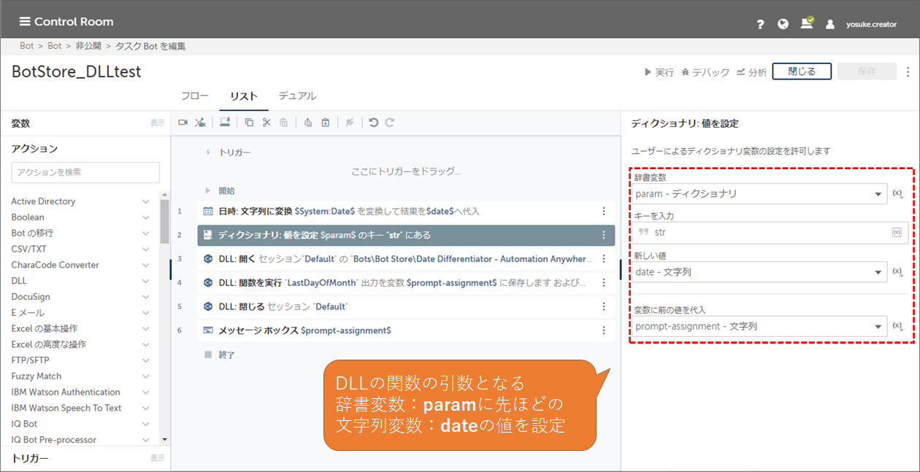
Task: Switch to the フロー view tab
Action: click(x=195, y=96)
